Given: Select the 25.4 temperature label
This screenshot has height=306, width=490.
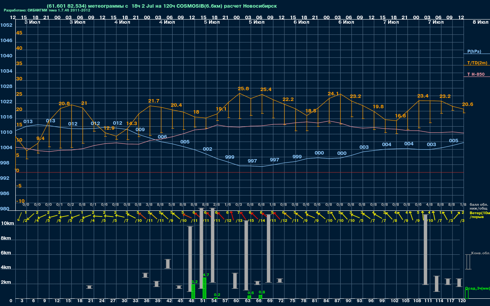Looking at the screenshot, I should [x=266, y=90].
